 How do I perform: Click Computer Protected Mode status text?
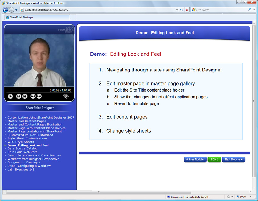click(189, 197)
